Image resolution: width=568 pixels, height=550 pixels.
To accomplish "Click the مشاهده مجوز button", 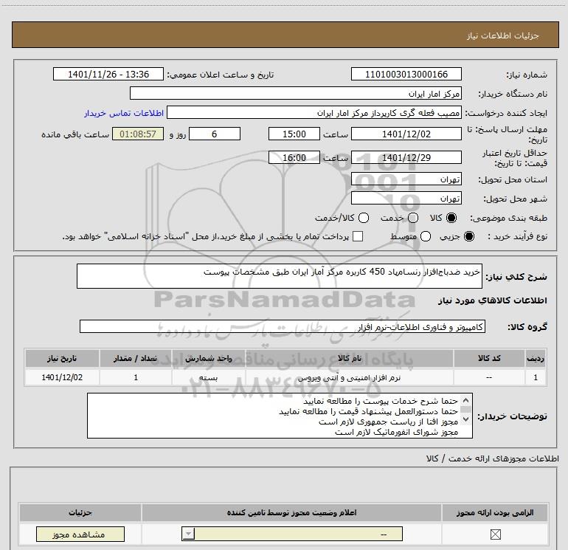I will click(80, 534).
